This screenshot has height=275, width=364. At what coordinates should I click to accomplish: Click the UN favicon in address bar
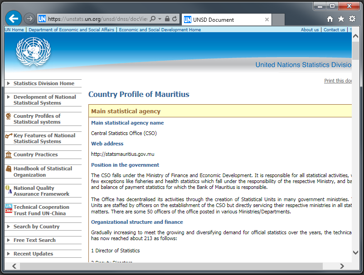tap(42, 19)
